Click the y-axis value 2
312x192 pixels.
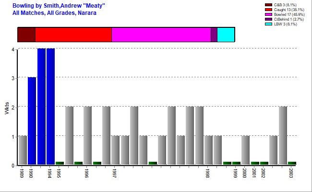[x=13, y=108]
